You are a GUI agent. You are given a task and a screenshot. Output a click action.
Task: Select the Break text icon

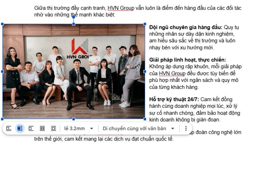pos(31,129)
